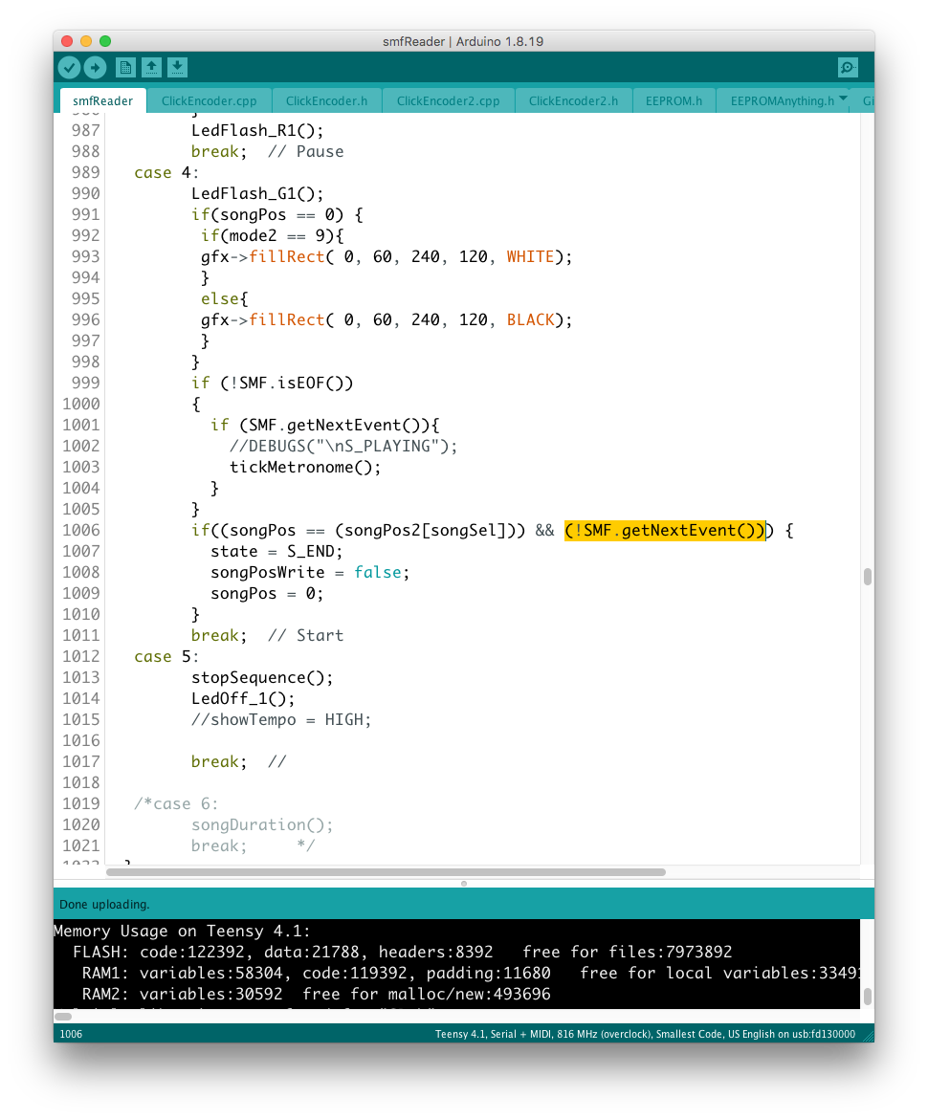Select the EEPROMAnything.h tab

click(782, 101)
